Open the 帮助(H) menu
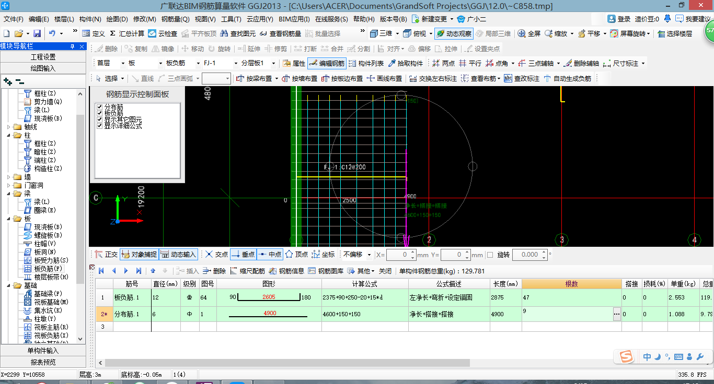Screen dimensions: 714x384 tap(364, 19)
